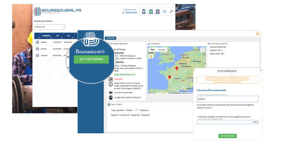Click the filter funnel under Catégorie column
The height and width of the screenshot is (146, 283).
coord(51,38)
